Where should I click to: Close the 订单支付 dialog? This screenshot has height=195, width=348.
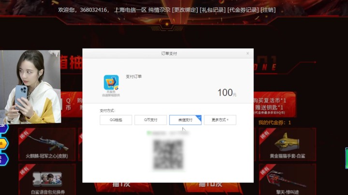point(247,54)
